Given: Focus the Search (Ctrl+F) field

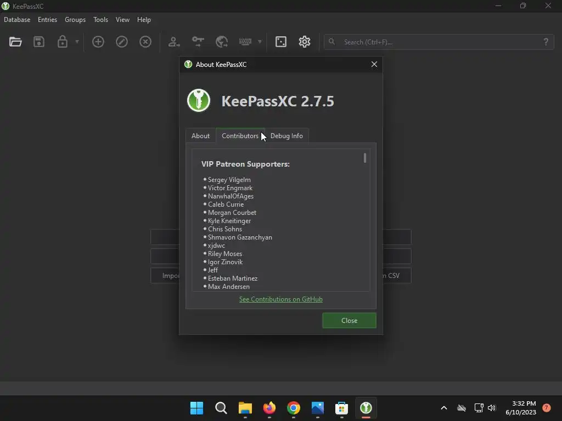Looking at the screenshot, I should (439, 42).
